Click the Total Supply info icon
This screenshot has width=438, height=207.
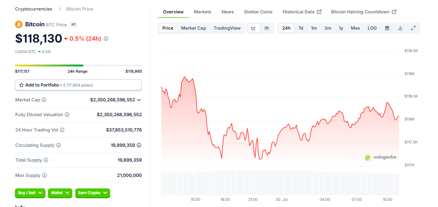(x=46, y=160)
